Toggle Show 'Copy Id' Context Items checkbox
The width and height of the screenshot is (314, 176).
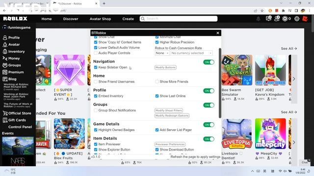coord(96,43)
